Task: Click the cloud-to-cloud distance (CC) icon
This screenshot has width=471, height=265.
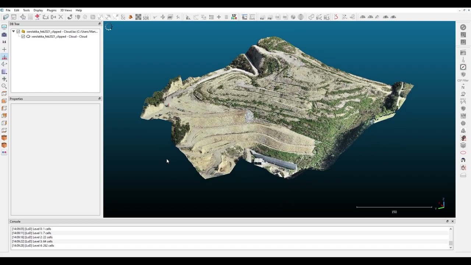Action: point(123,17)
